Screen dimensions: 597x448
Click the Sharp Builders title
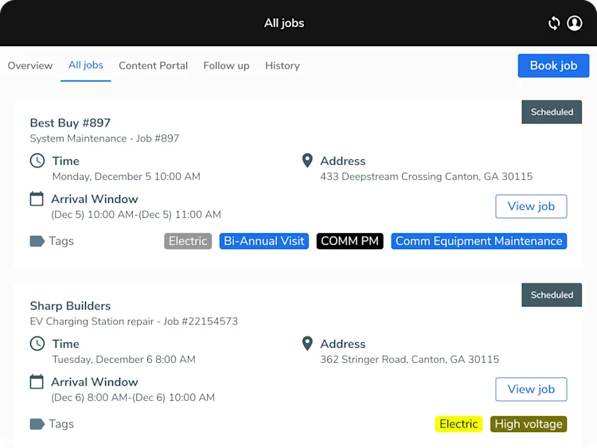[70, 306]
